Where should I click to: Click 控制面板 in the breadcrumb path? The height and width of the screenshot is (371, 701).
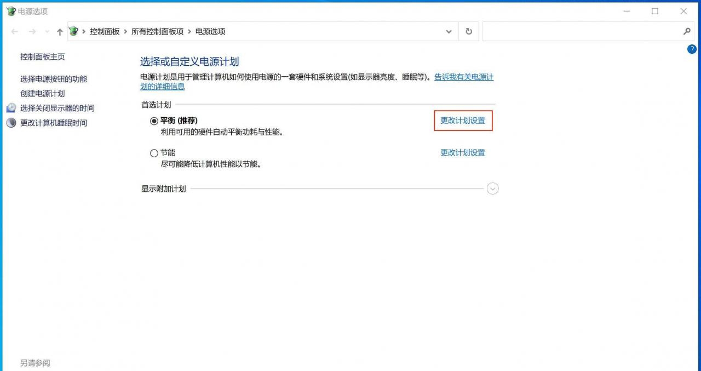point(105,32)
